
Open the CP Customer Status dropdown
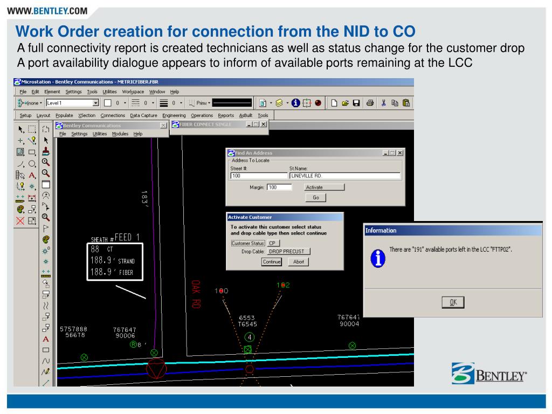click(x=273, y=243)
